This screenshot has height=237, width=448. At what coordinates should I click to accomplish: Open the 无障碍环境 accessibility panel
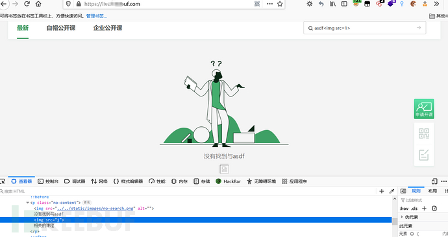261,181
